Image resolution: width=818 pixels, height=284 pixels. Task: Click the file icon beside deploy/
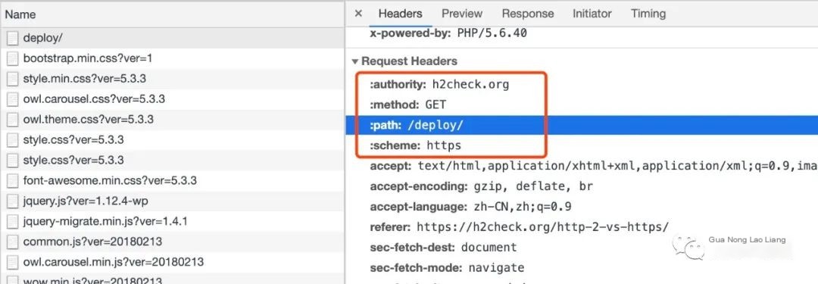coord(13,38)
